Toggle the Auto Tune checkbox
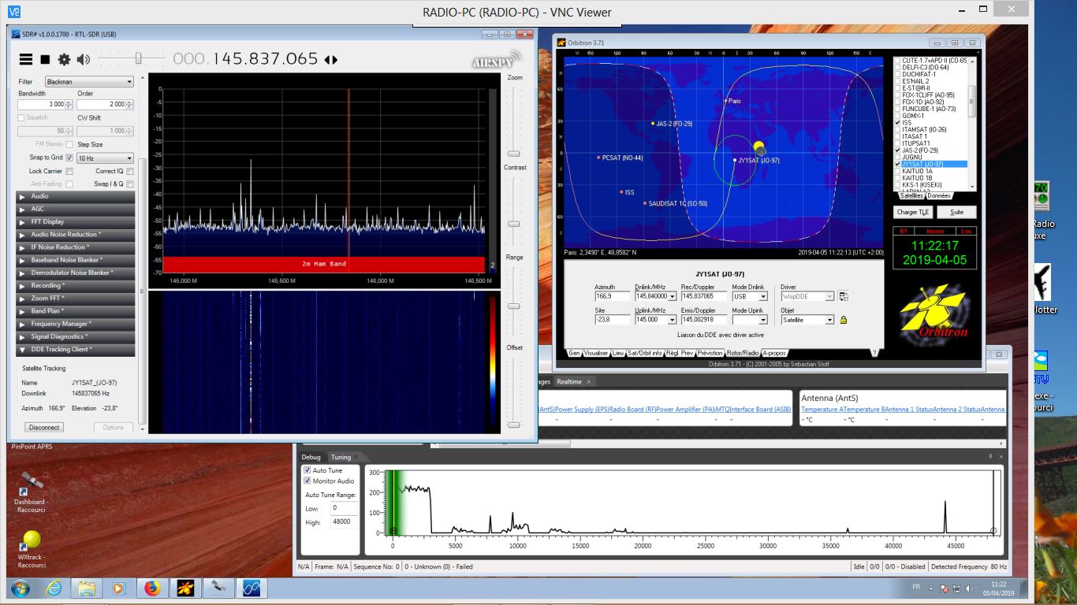The width and height of the screenshot is (1077, 605). click(307, 470)
